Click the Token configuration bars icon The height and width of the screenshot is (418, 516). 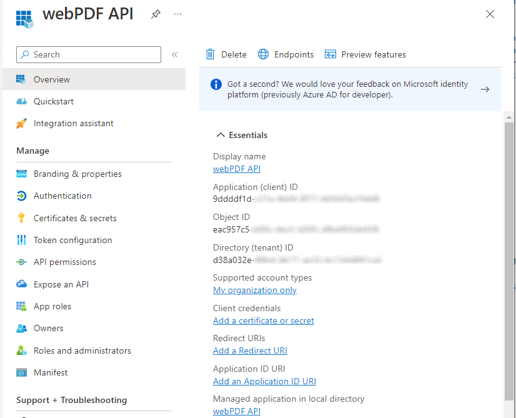tap(22, 240)
